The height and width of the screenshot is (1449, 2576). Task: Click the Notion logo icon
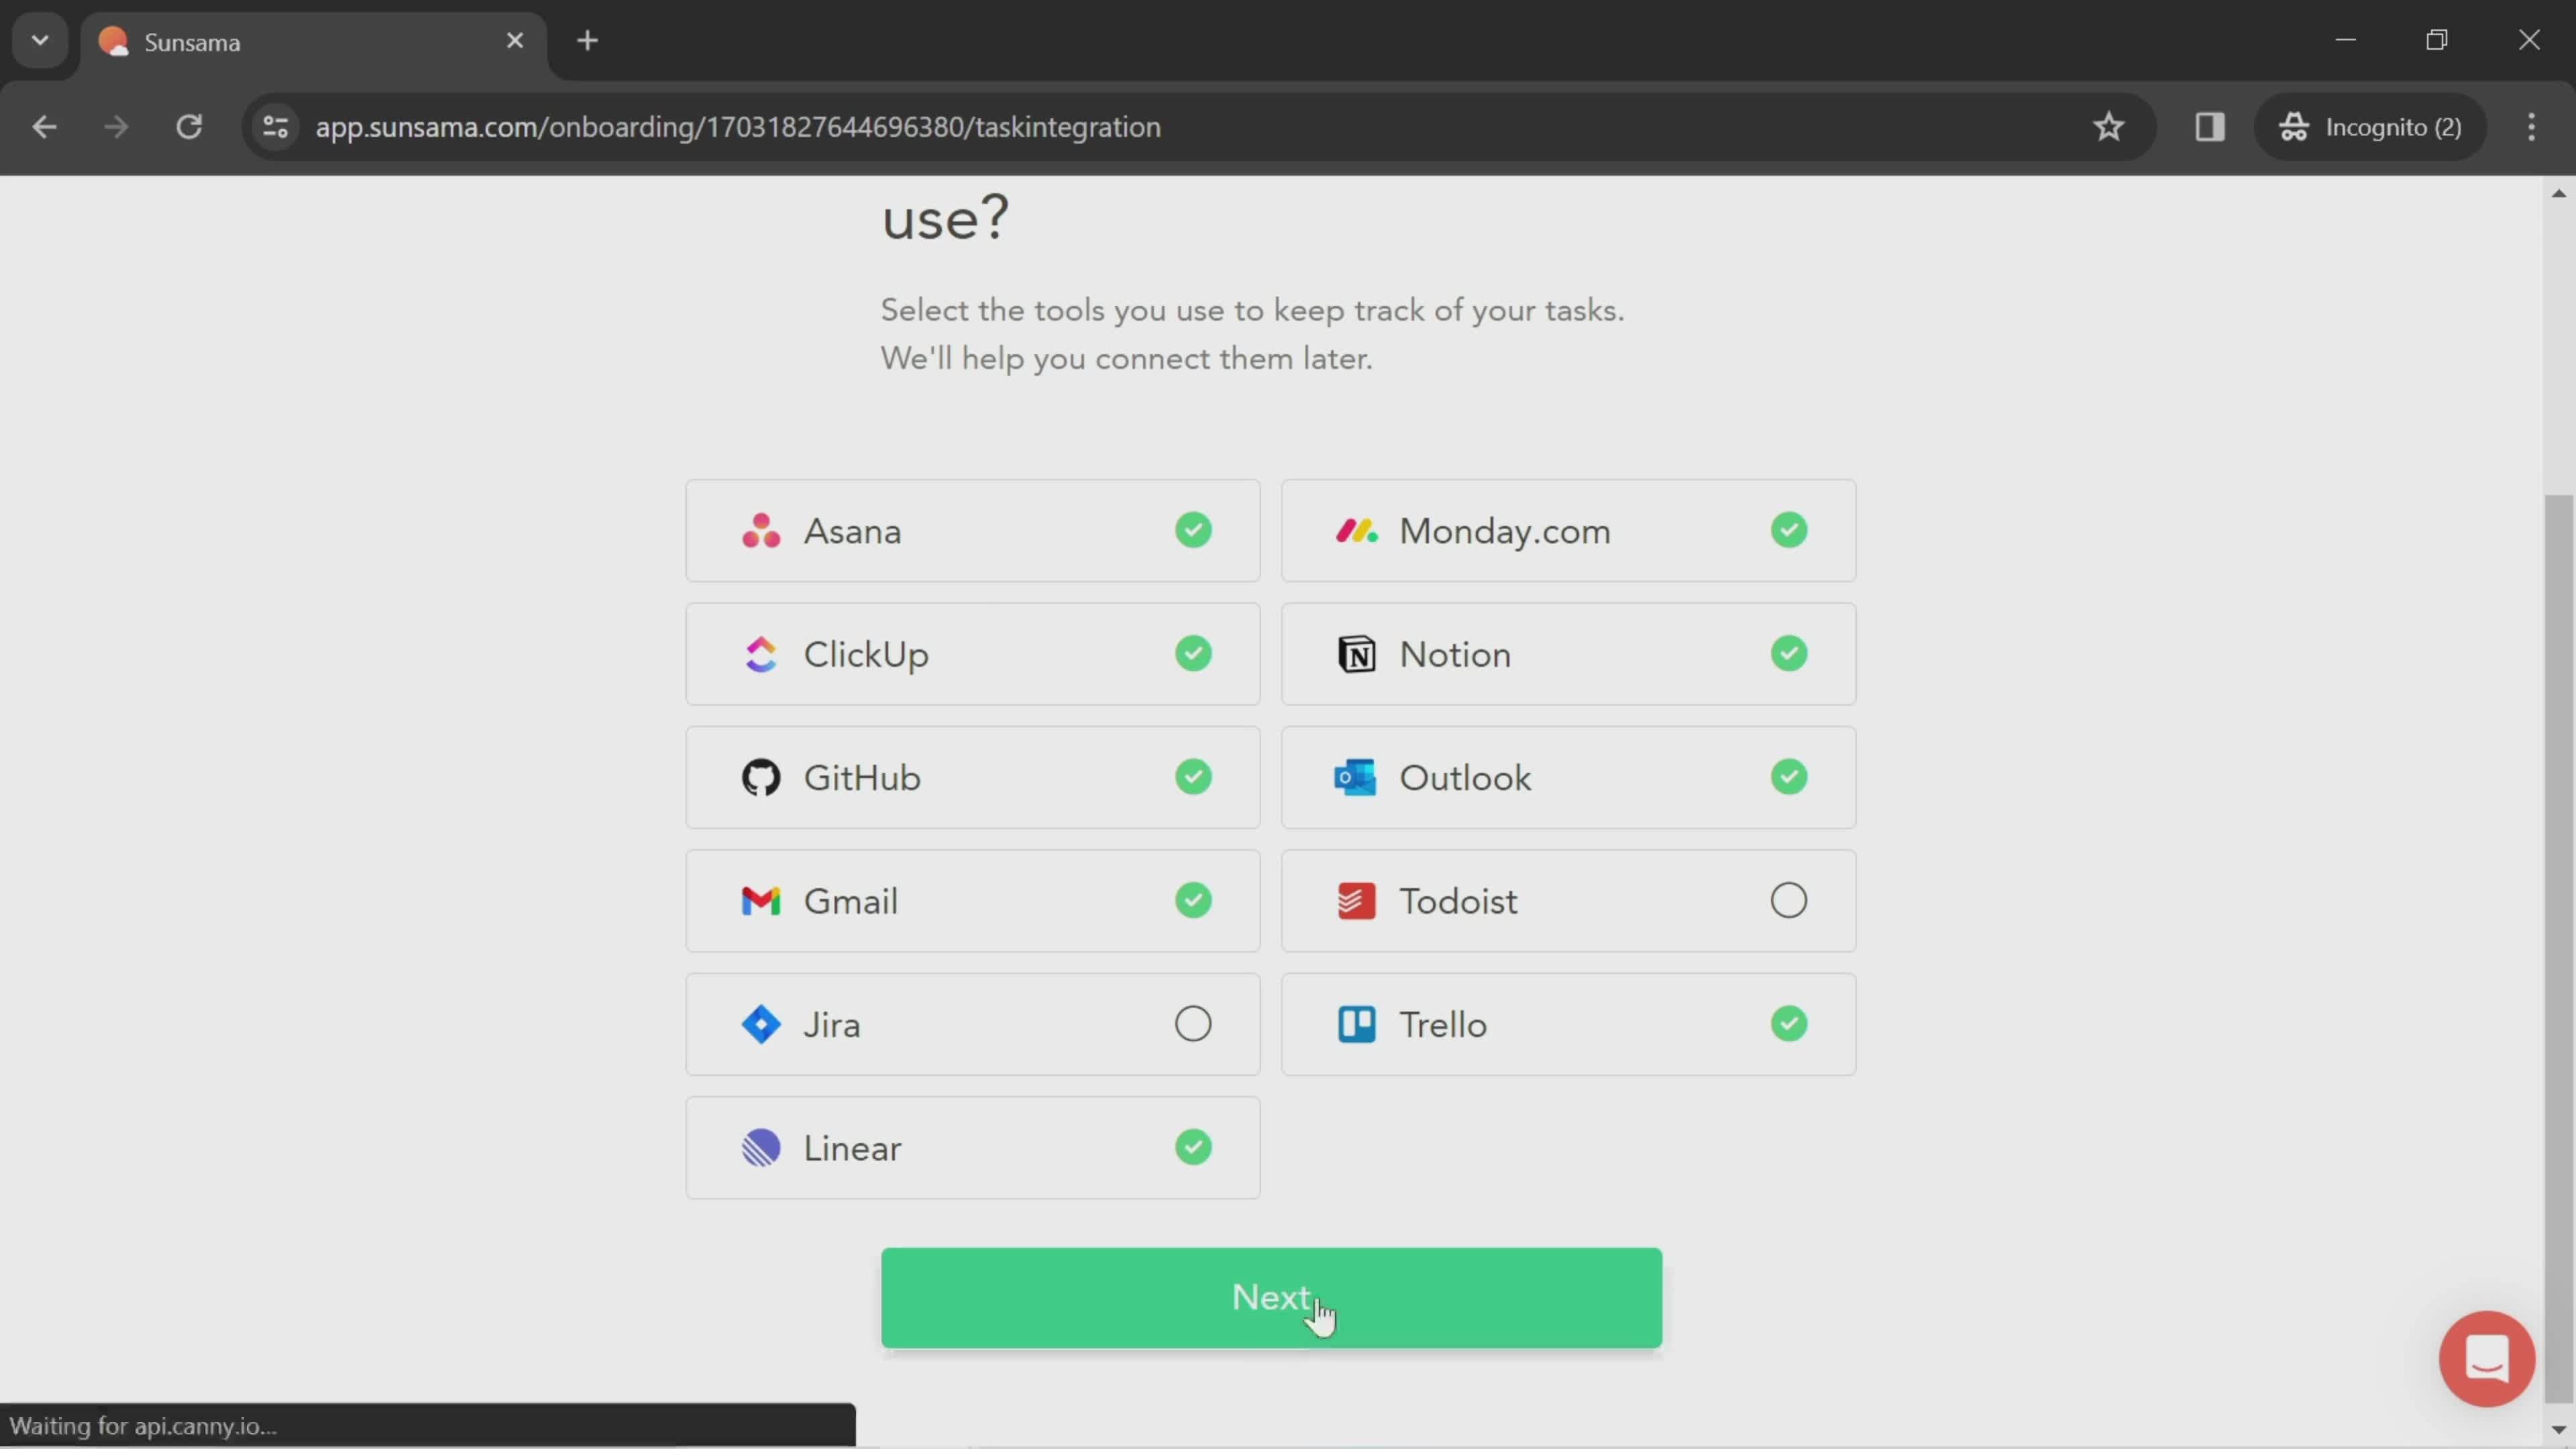tap(1357, 655)
